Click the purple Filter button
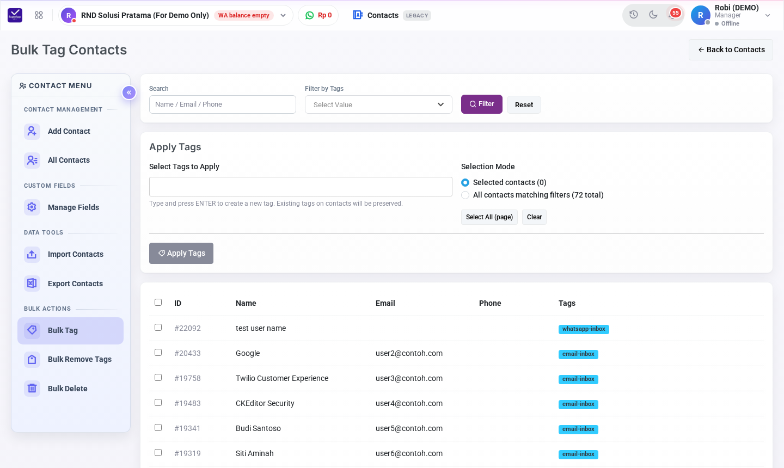This screenshot has width=784, height=468. coord(482,104)
